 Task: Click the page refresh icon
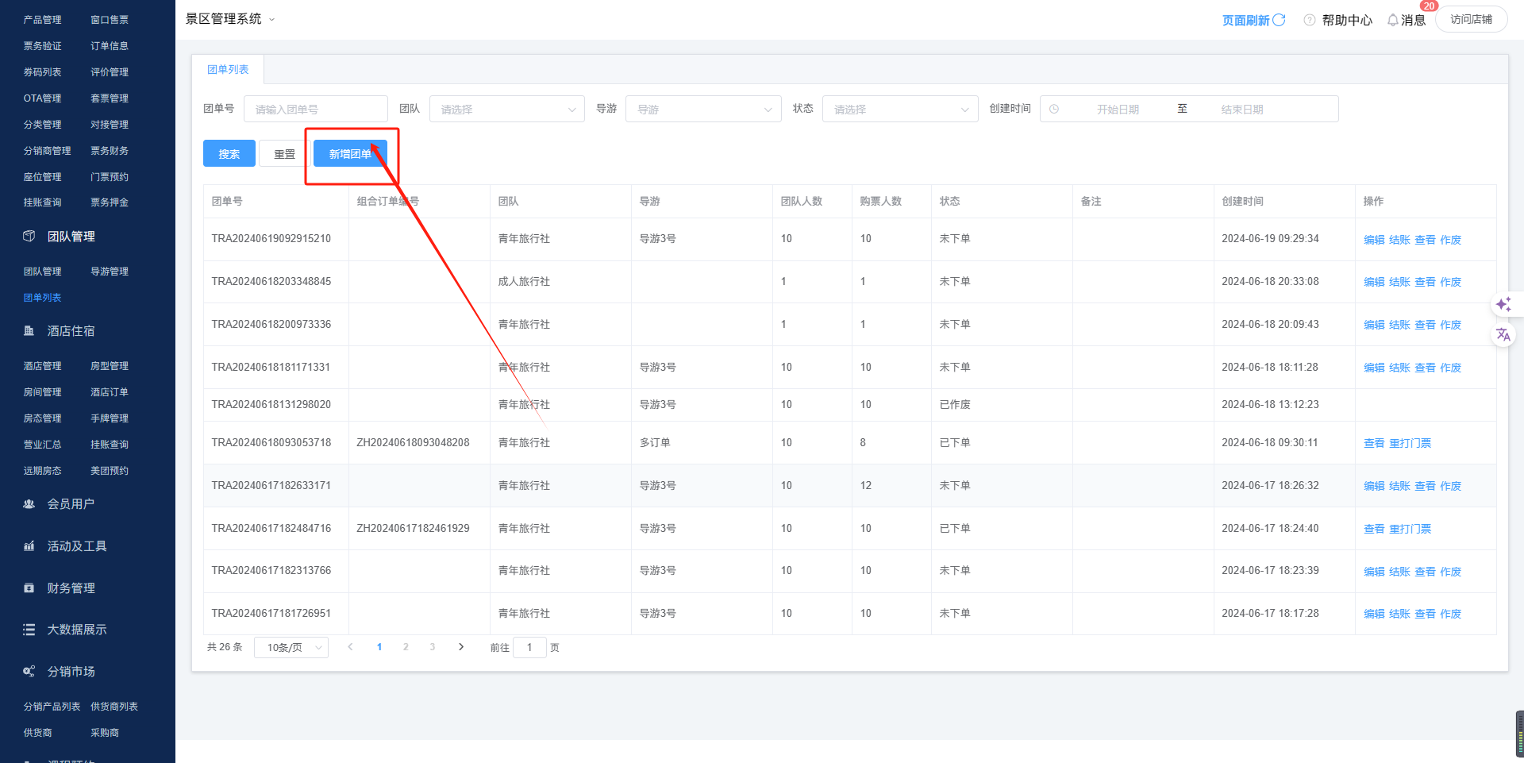point(1279,20)
